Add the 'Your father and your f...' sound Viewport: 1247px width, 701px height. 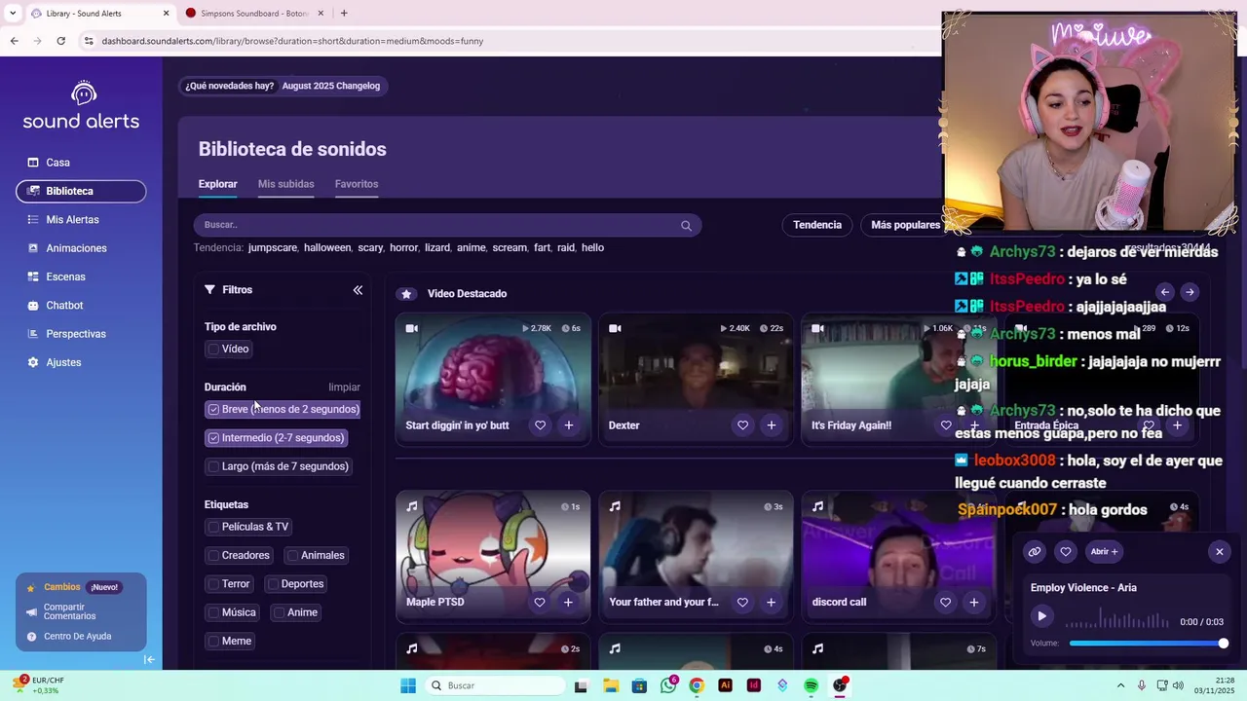[x=771, y=603]
